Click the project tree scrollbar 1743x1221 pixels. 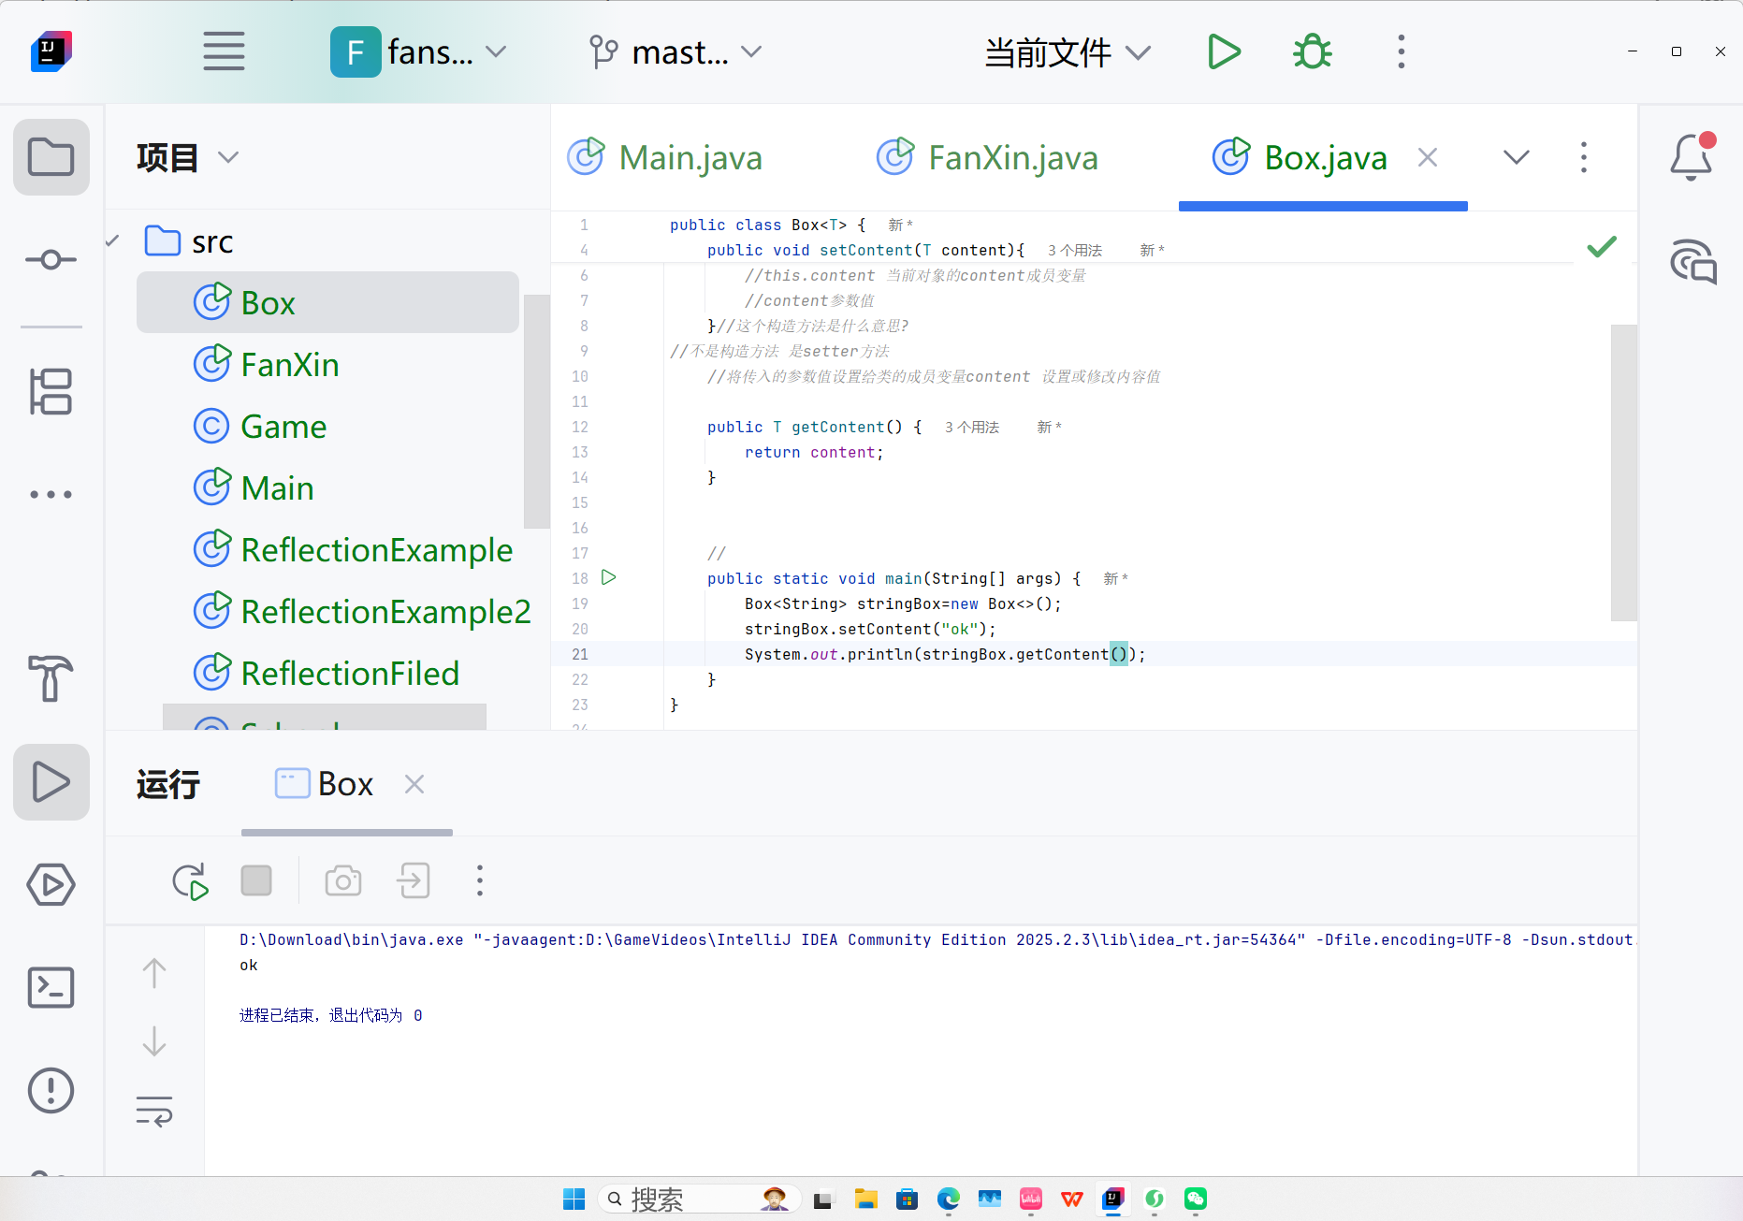[536, 411]
